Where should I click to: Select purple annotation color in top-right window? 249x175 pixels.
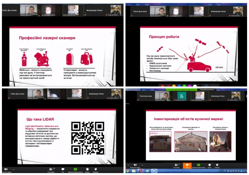coord(189,86)
